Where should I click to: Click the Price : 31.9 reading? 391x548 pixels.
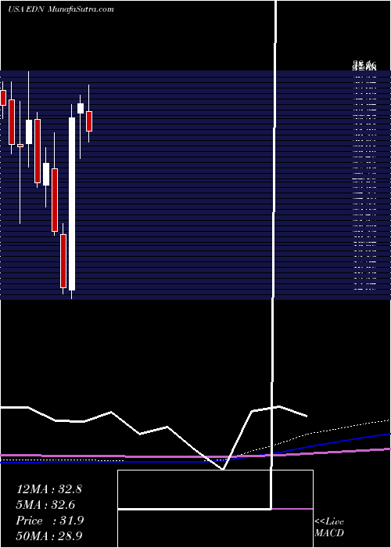(x=50, y=521)
